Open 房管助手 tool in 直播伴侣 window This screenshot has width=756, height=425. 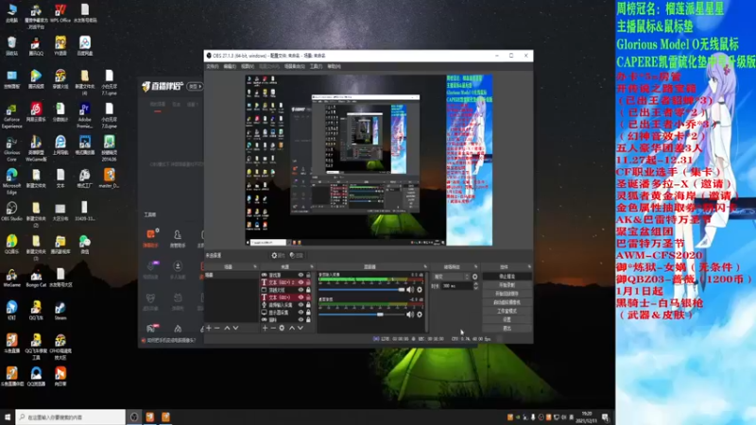tap(178, 238)
